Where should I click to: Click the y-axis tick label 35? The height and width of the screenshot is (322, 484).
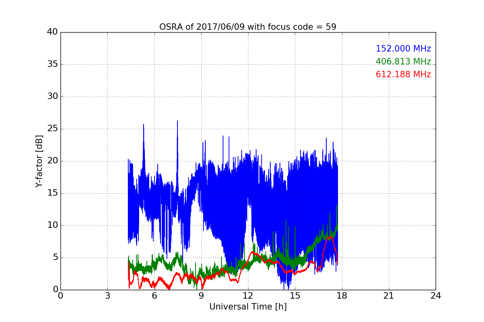(x=52, y=64)
